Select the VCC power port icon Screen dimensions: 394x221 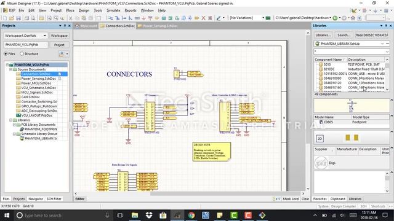point(150,18)
